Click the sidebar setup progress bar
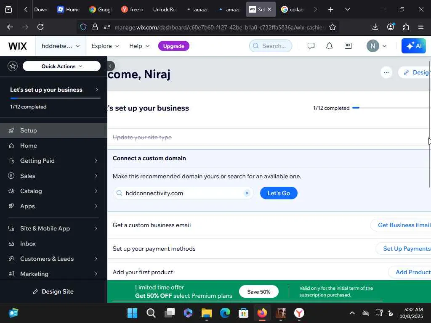431x323 pixels. pos(56,98)
